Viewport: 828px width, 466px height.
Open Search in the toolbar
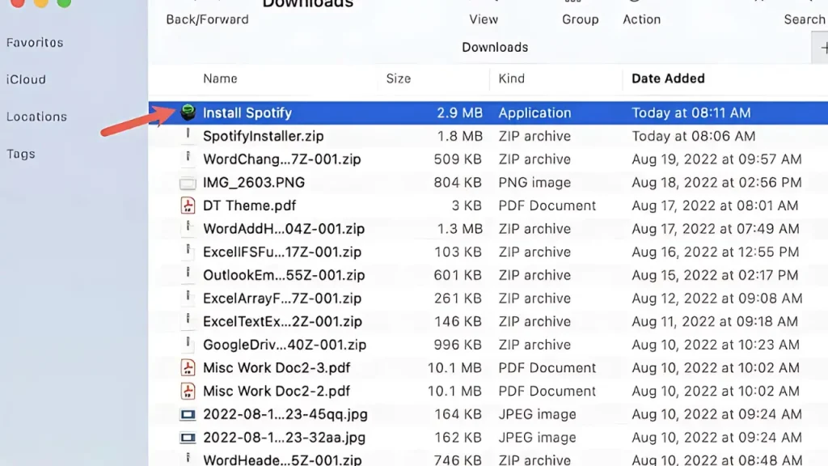click(x=805, y=19)
